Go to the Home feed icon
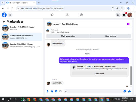Screen dimensions: 136x102 click(x=53, y=15)
